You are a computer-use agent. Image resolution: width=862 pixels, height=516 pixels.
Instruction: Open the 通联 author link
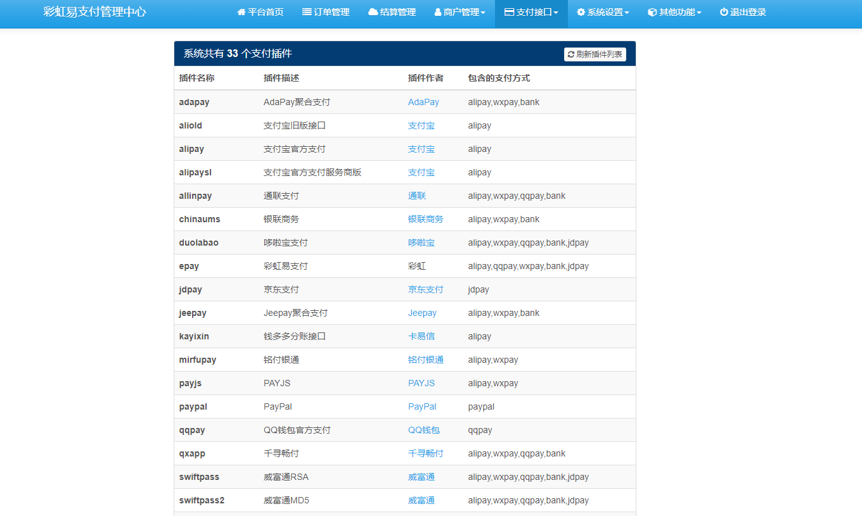coord(417,196)
